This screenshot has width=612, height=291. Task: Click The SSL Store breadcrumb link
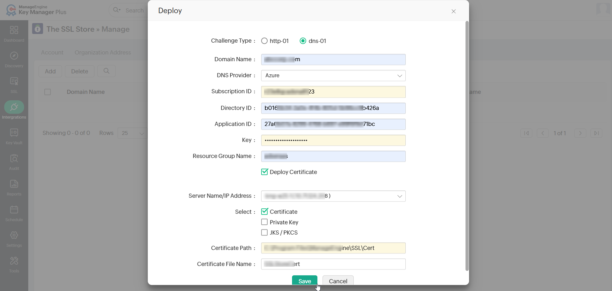click(70, 29)
